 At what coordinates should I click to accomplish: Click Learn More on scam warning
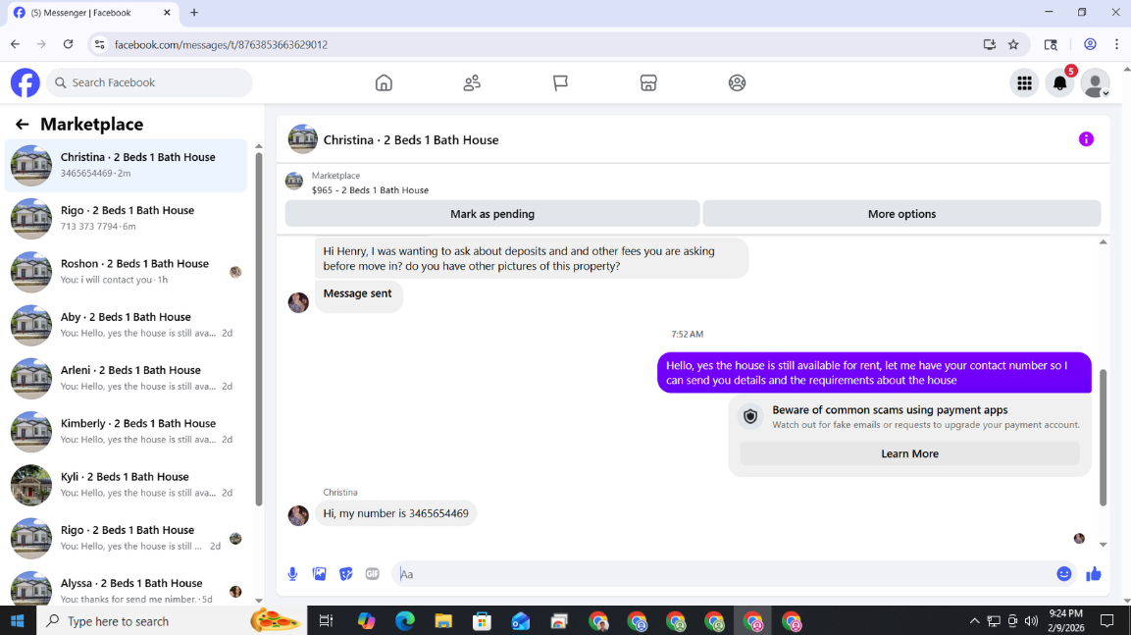(x=909, y=453)
